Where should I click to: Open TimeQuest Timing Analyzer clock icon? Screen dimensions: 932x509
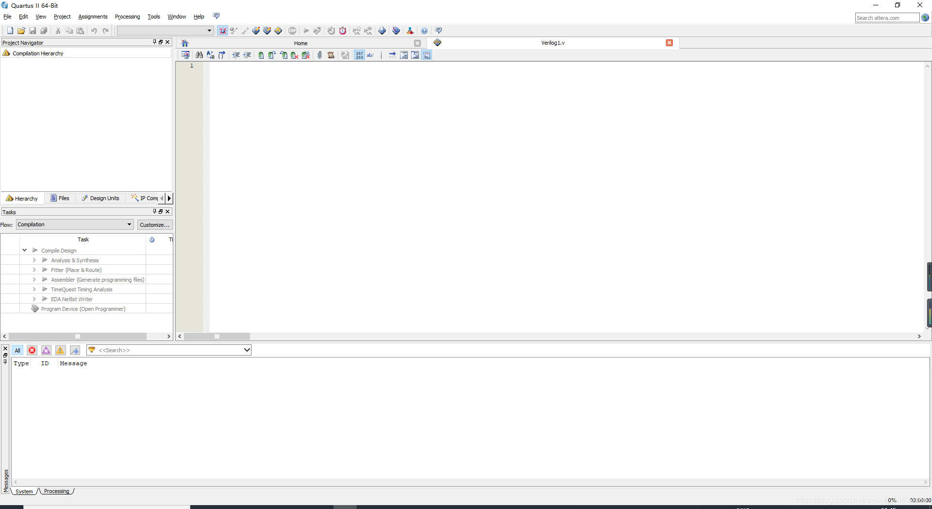(x=343, y=31)
